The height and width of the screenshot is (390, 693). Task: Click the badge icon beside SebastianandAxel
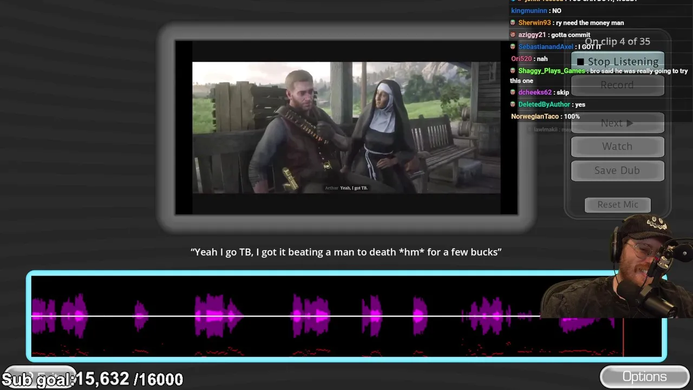[513, 47]
